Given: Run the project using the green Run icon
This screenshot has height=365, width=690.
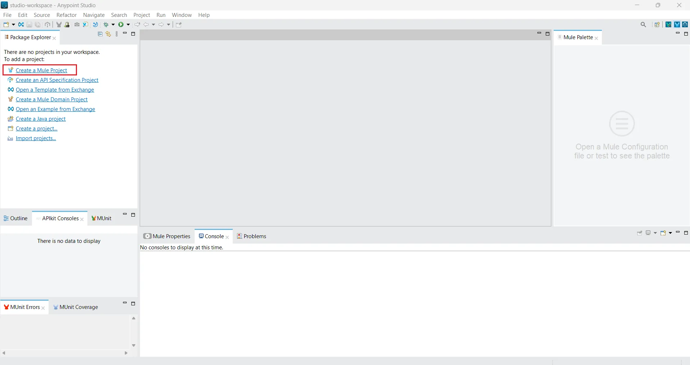Looking at the screenshot, I should click(x=121, y=24).
